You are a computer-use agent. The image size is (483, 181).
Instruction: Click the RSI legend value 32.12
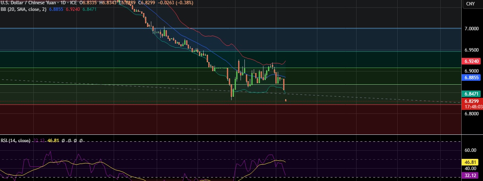[38, 140]
